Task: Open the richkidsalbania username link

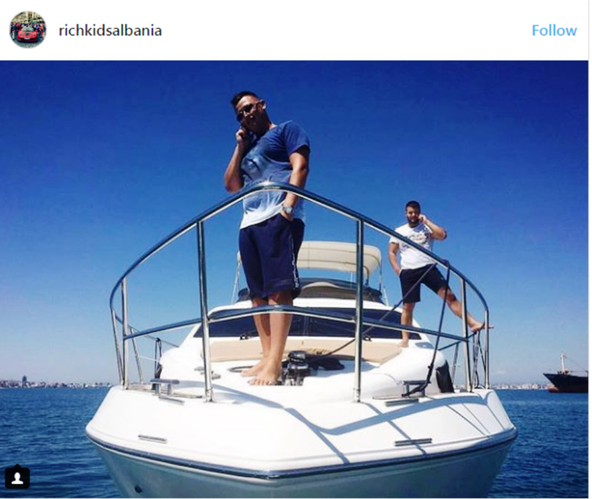Action: coord(110,31)
